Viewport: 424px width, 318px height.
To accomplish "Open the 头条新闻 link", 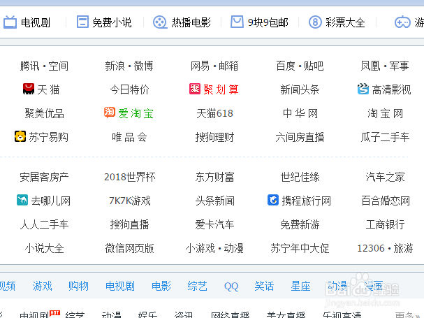I will 214,201.
